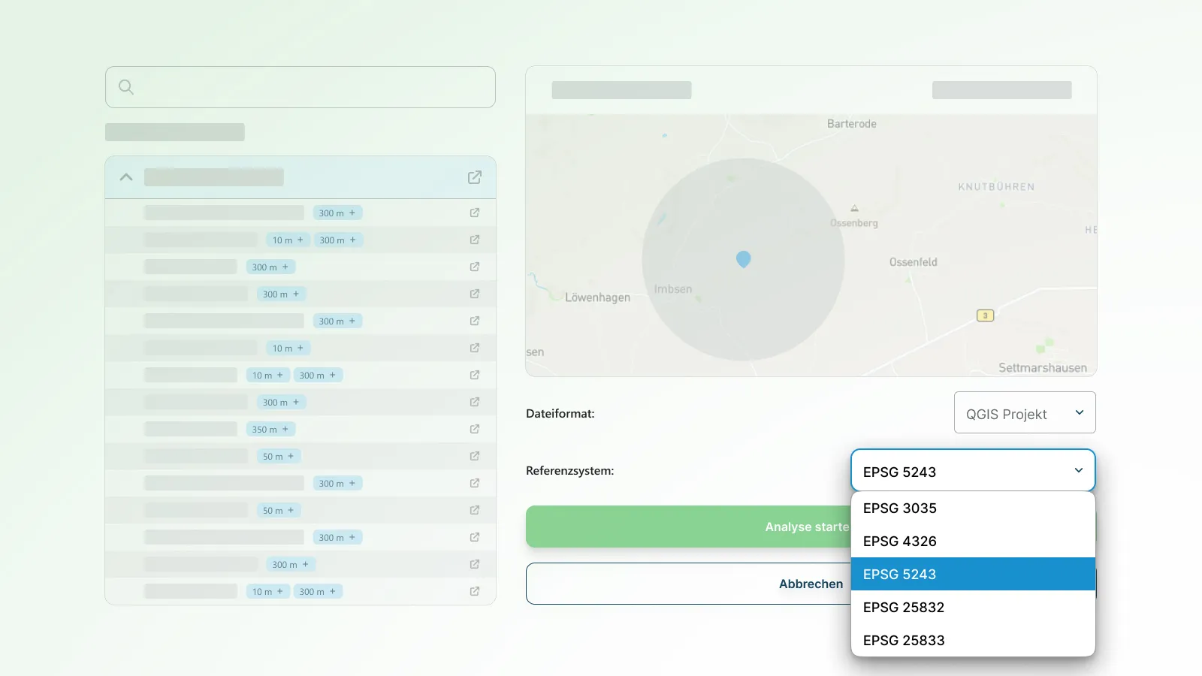Click the 350 m buffer tag
Screen dimensions: 1202x676
point(270,429)
